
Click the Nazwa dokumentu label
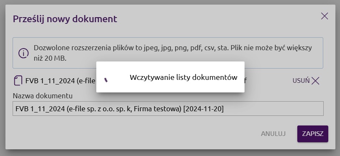(43, 96)
